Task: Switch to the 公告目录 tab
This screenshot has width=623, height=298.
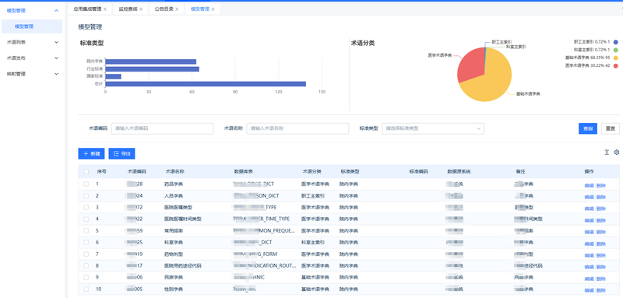Action: pos(164,9)
